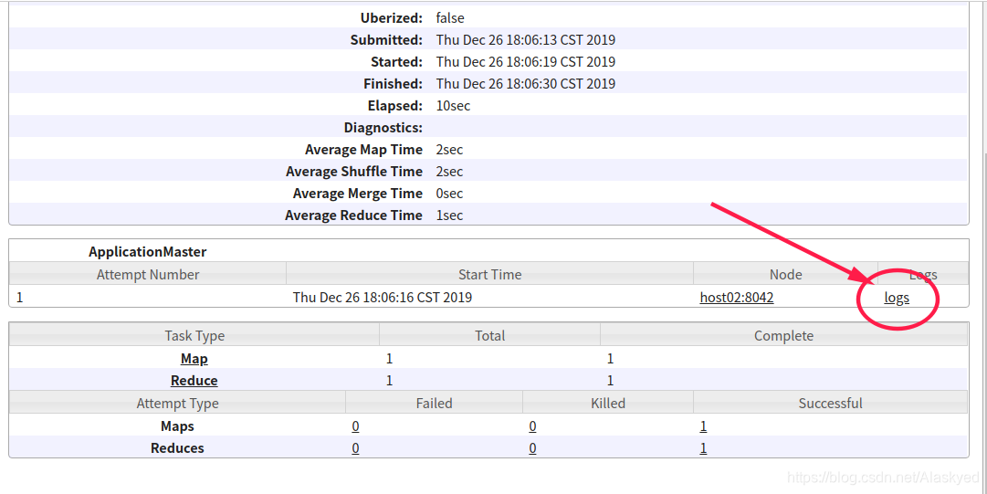The image size is (987, 494).
Task: Open the killed Maps count link
Action: point(532,426)
